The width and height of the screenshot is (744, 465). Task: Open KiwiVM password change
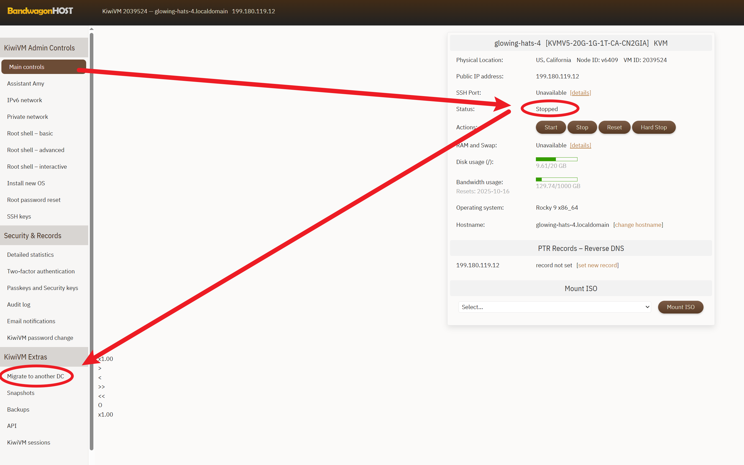[40, 337]
